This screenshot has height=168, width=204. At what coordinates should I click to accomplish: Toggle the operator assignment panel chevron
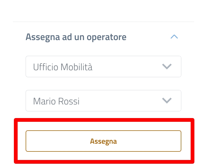[174, 37]
